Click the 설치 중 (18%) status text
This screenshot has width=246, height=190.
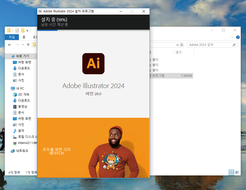(x=54, y=20)
